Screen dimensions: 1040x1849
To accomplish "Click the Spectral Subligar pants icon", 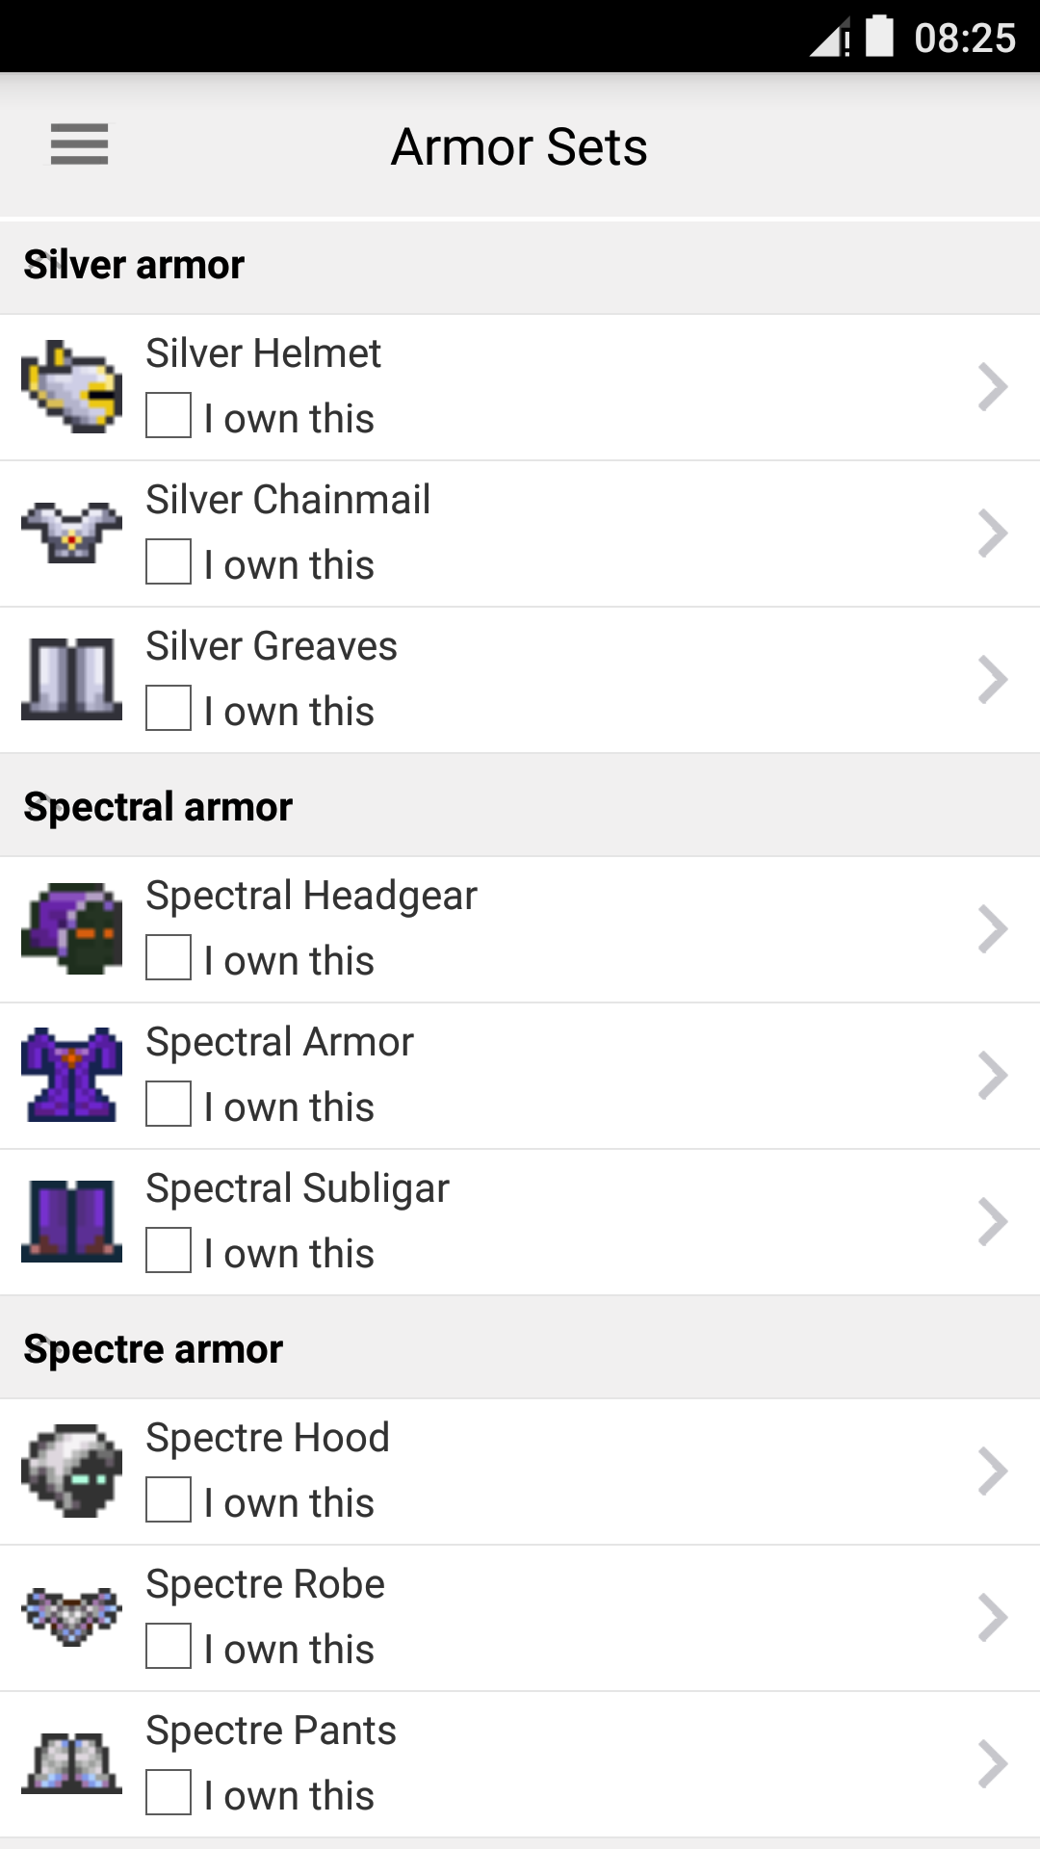I will (72, 1220).
